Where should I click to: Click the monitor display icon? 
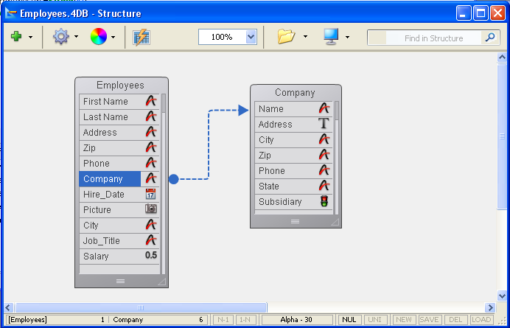click(x=331, y=37)
